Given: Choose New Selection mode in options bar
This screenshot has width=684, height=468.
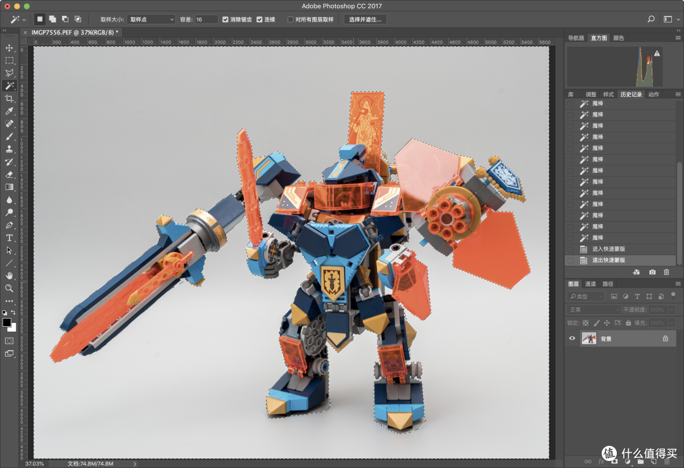Looking at the screenshot, I should 40,19.
